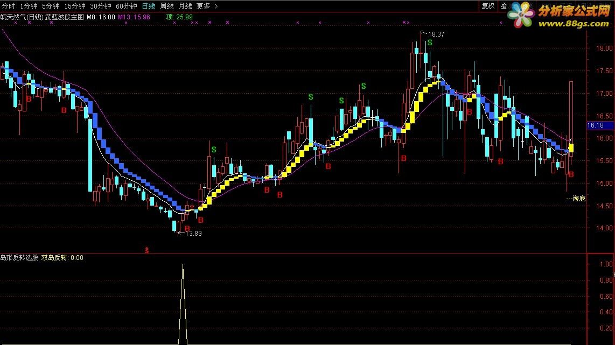Image resolution: width=615 pixels, height=345 pixels.
Task: Click the M13: 15.96 moving average value
Action: click(134, 17)
